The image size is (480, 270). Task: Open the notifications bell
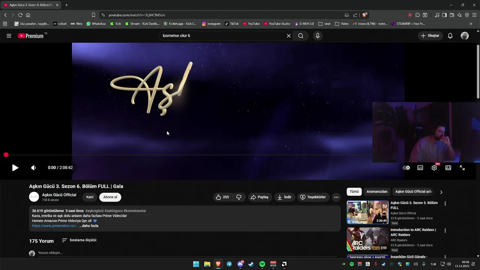click(450, 36)
